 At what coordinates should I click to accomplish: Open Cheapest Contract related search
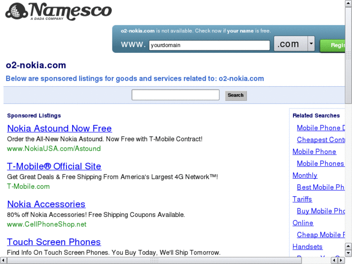coord(321,140)
